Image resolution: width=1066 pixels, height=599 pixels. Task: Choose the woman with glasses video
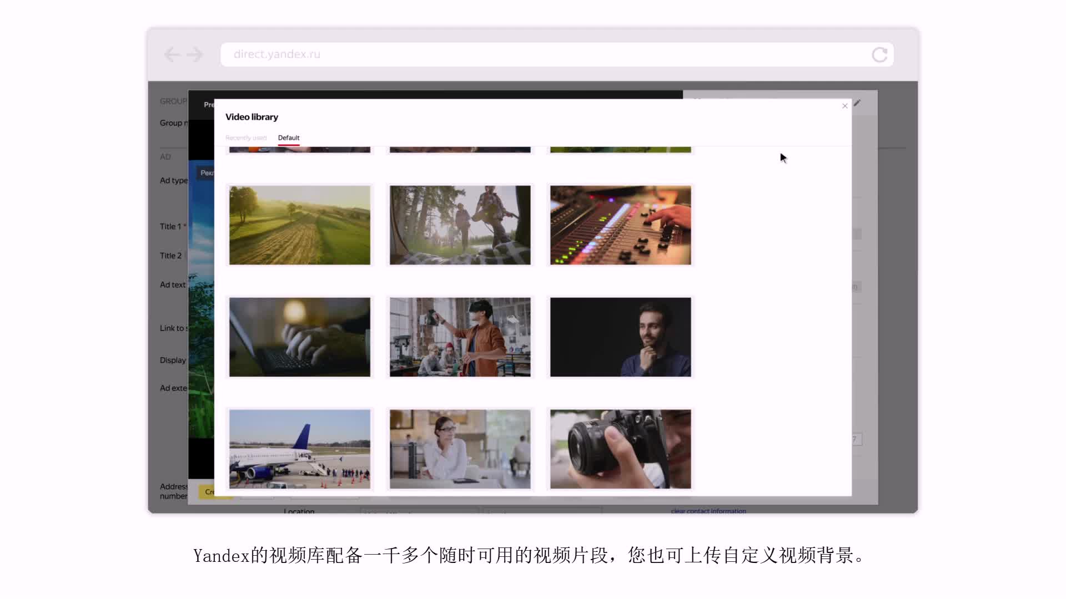pyautogui.click(x=460, y=449)
